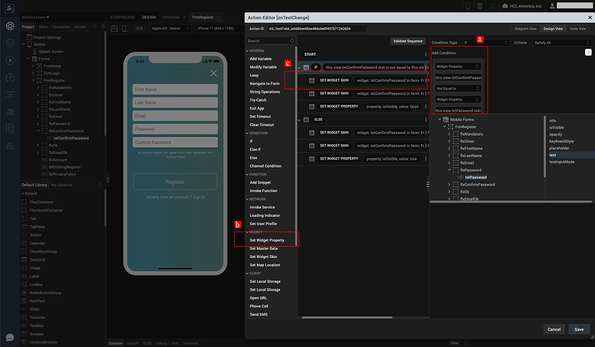The height and width of the screenshot is (347, 595).
Task: Click the green add condition plus icon
Action: point(588,52)
